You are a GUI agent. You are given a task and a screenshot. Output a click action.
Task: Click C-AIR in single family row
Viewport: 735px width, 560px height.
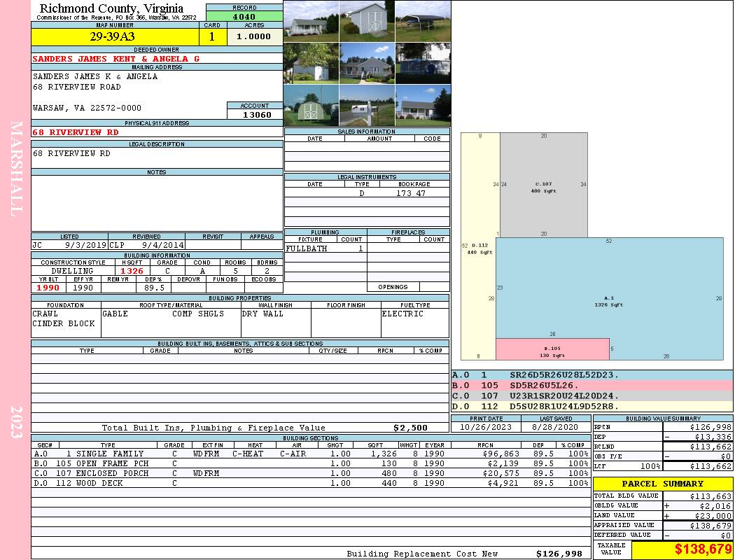click(x=293, y=454)
